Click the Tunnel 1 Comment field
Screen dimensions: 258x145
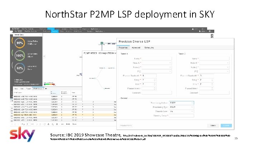pos(157,93)
